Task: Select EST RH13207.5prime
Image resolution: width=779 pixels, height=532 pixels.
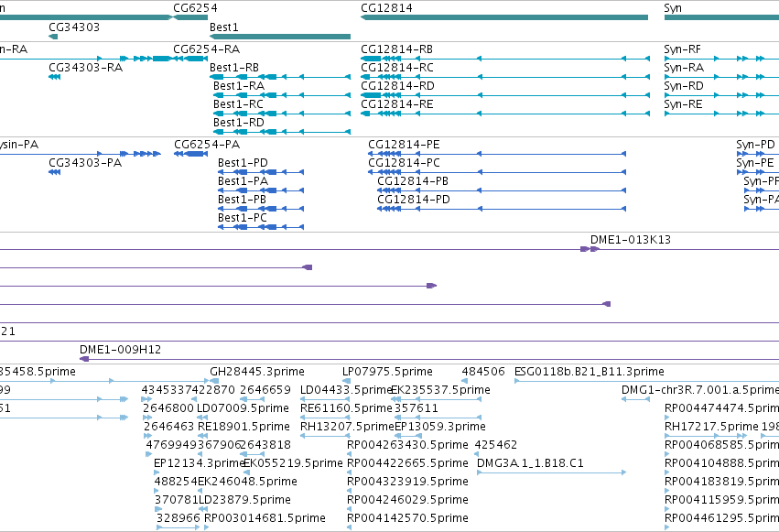Action: (347, 427)
